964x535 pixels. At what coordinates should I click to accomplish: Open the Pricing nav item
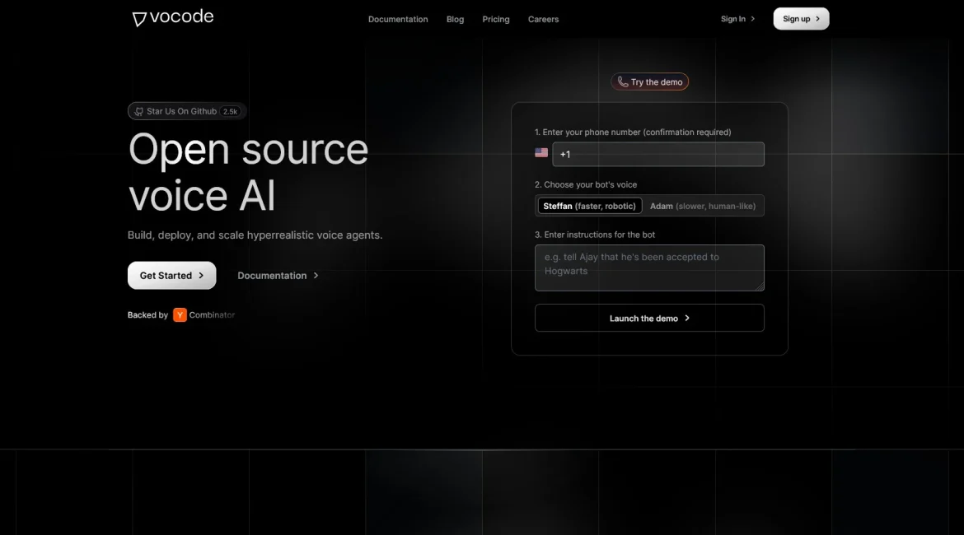point(495,19)
